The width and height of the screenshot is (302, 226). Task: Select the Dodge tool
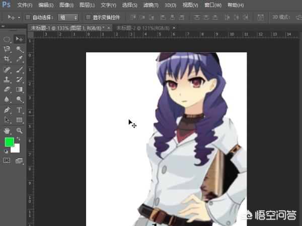pos(19,99)
